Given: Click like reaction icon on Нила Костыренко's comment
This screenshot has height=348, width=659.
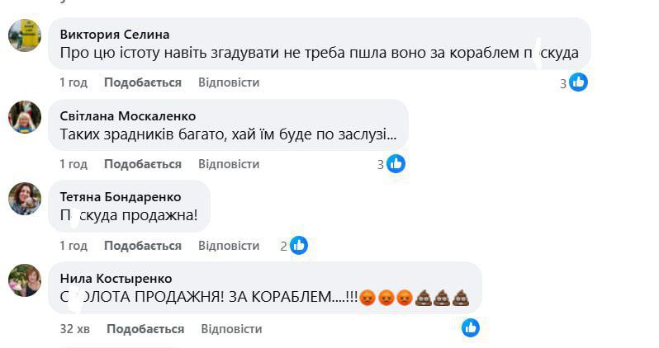Looking at the screenshot, I should (x=471, y=327).
